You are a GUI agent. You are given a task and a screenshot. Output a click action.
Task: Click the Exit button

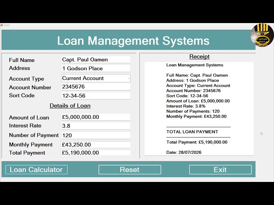(220, 170)
